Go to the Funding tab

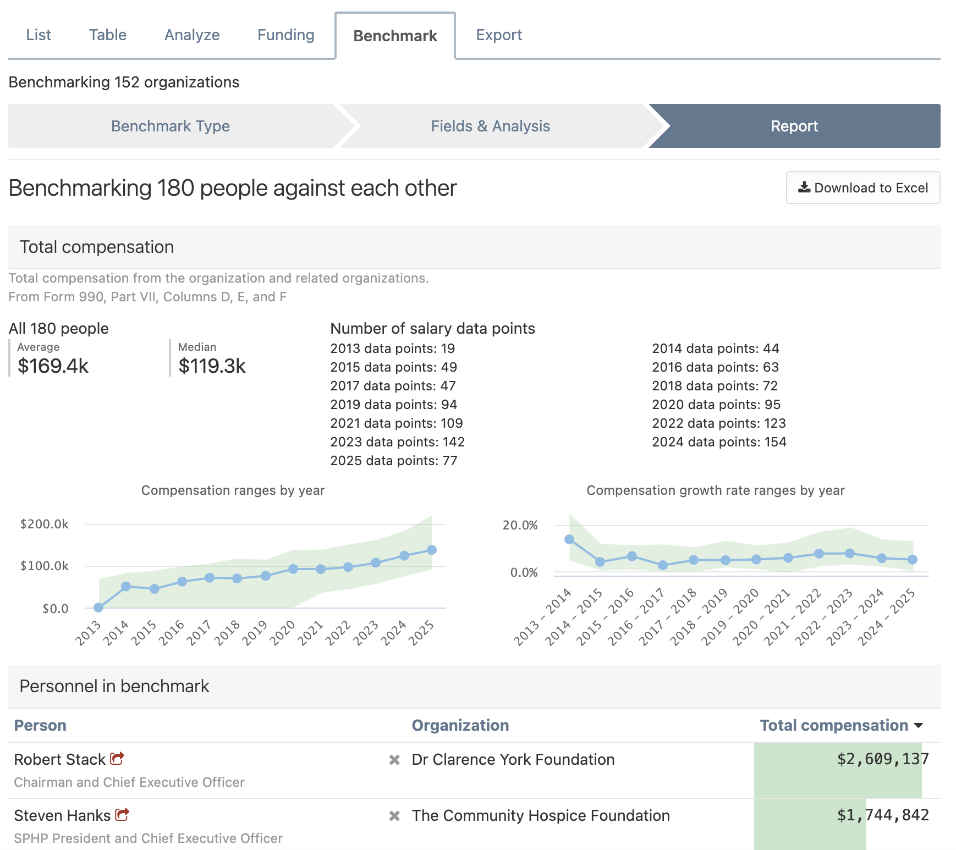[x=286, y=35]
